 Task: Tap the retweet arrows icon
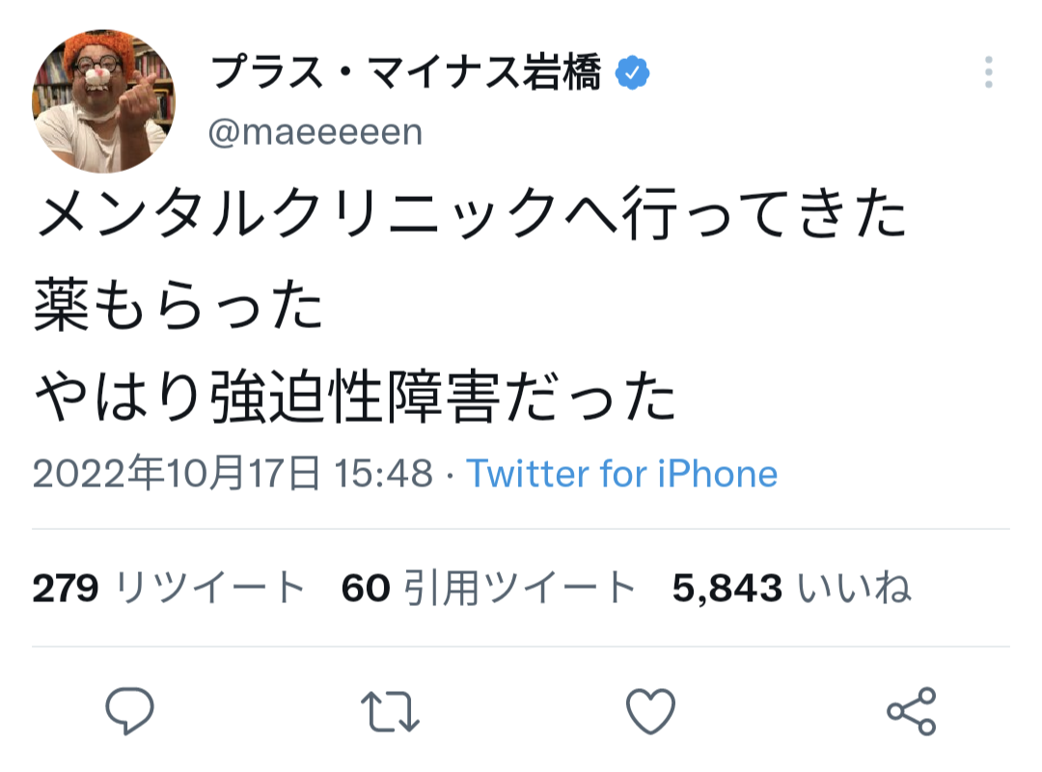pos(390,711)
